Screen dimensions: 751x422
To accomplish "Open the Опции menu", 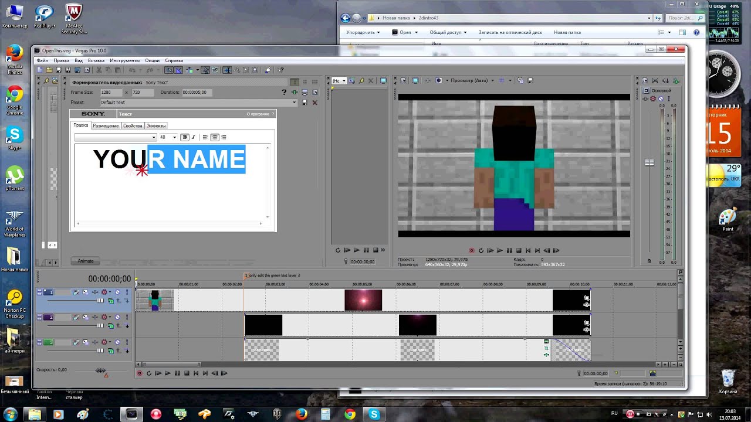I will tap(152, 60).
